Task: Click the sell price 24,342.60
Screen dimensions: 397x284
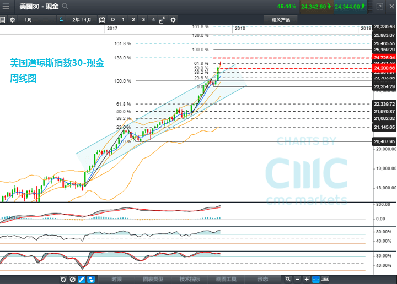Action: point(316,7)
